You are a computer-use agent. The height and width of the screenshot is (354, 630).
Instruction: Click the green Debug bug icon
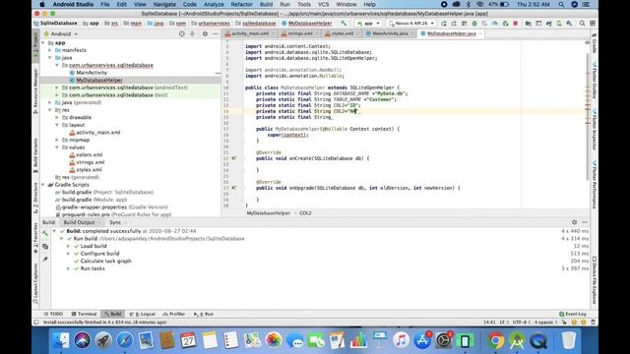[x=474, y=24]
